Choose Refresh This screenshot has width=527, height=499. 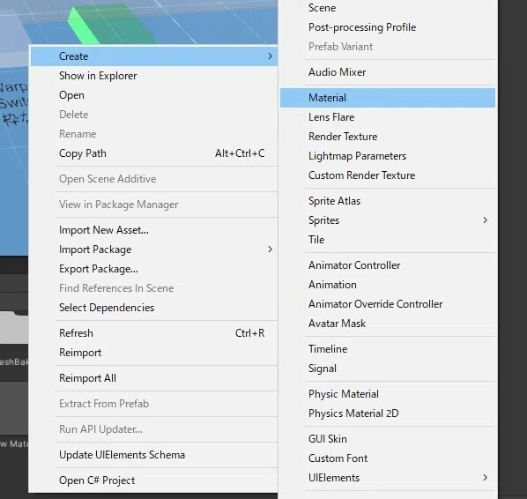coord(154,333)
